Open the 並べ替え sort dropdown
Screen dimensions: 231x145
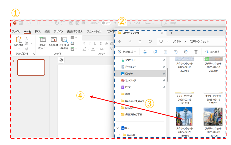[x=214, y=52]
